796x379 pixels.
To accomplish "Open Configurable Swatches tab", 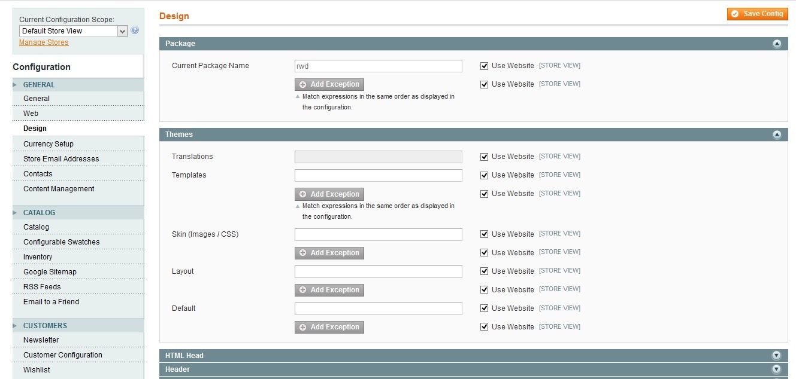I will click(x=78, y=242).
